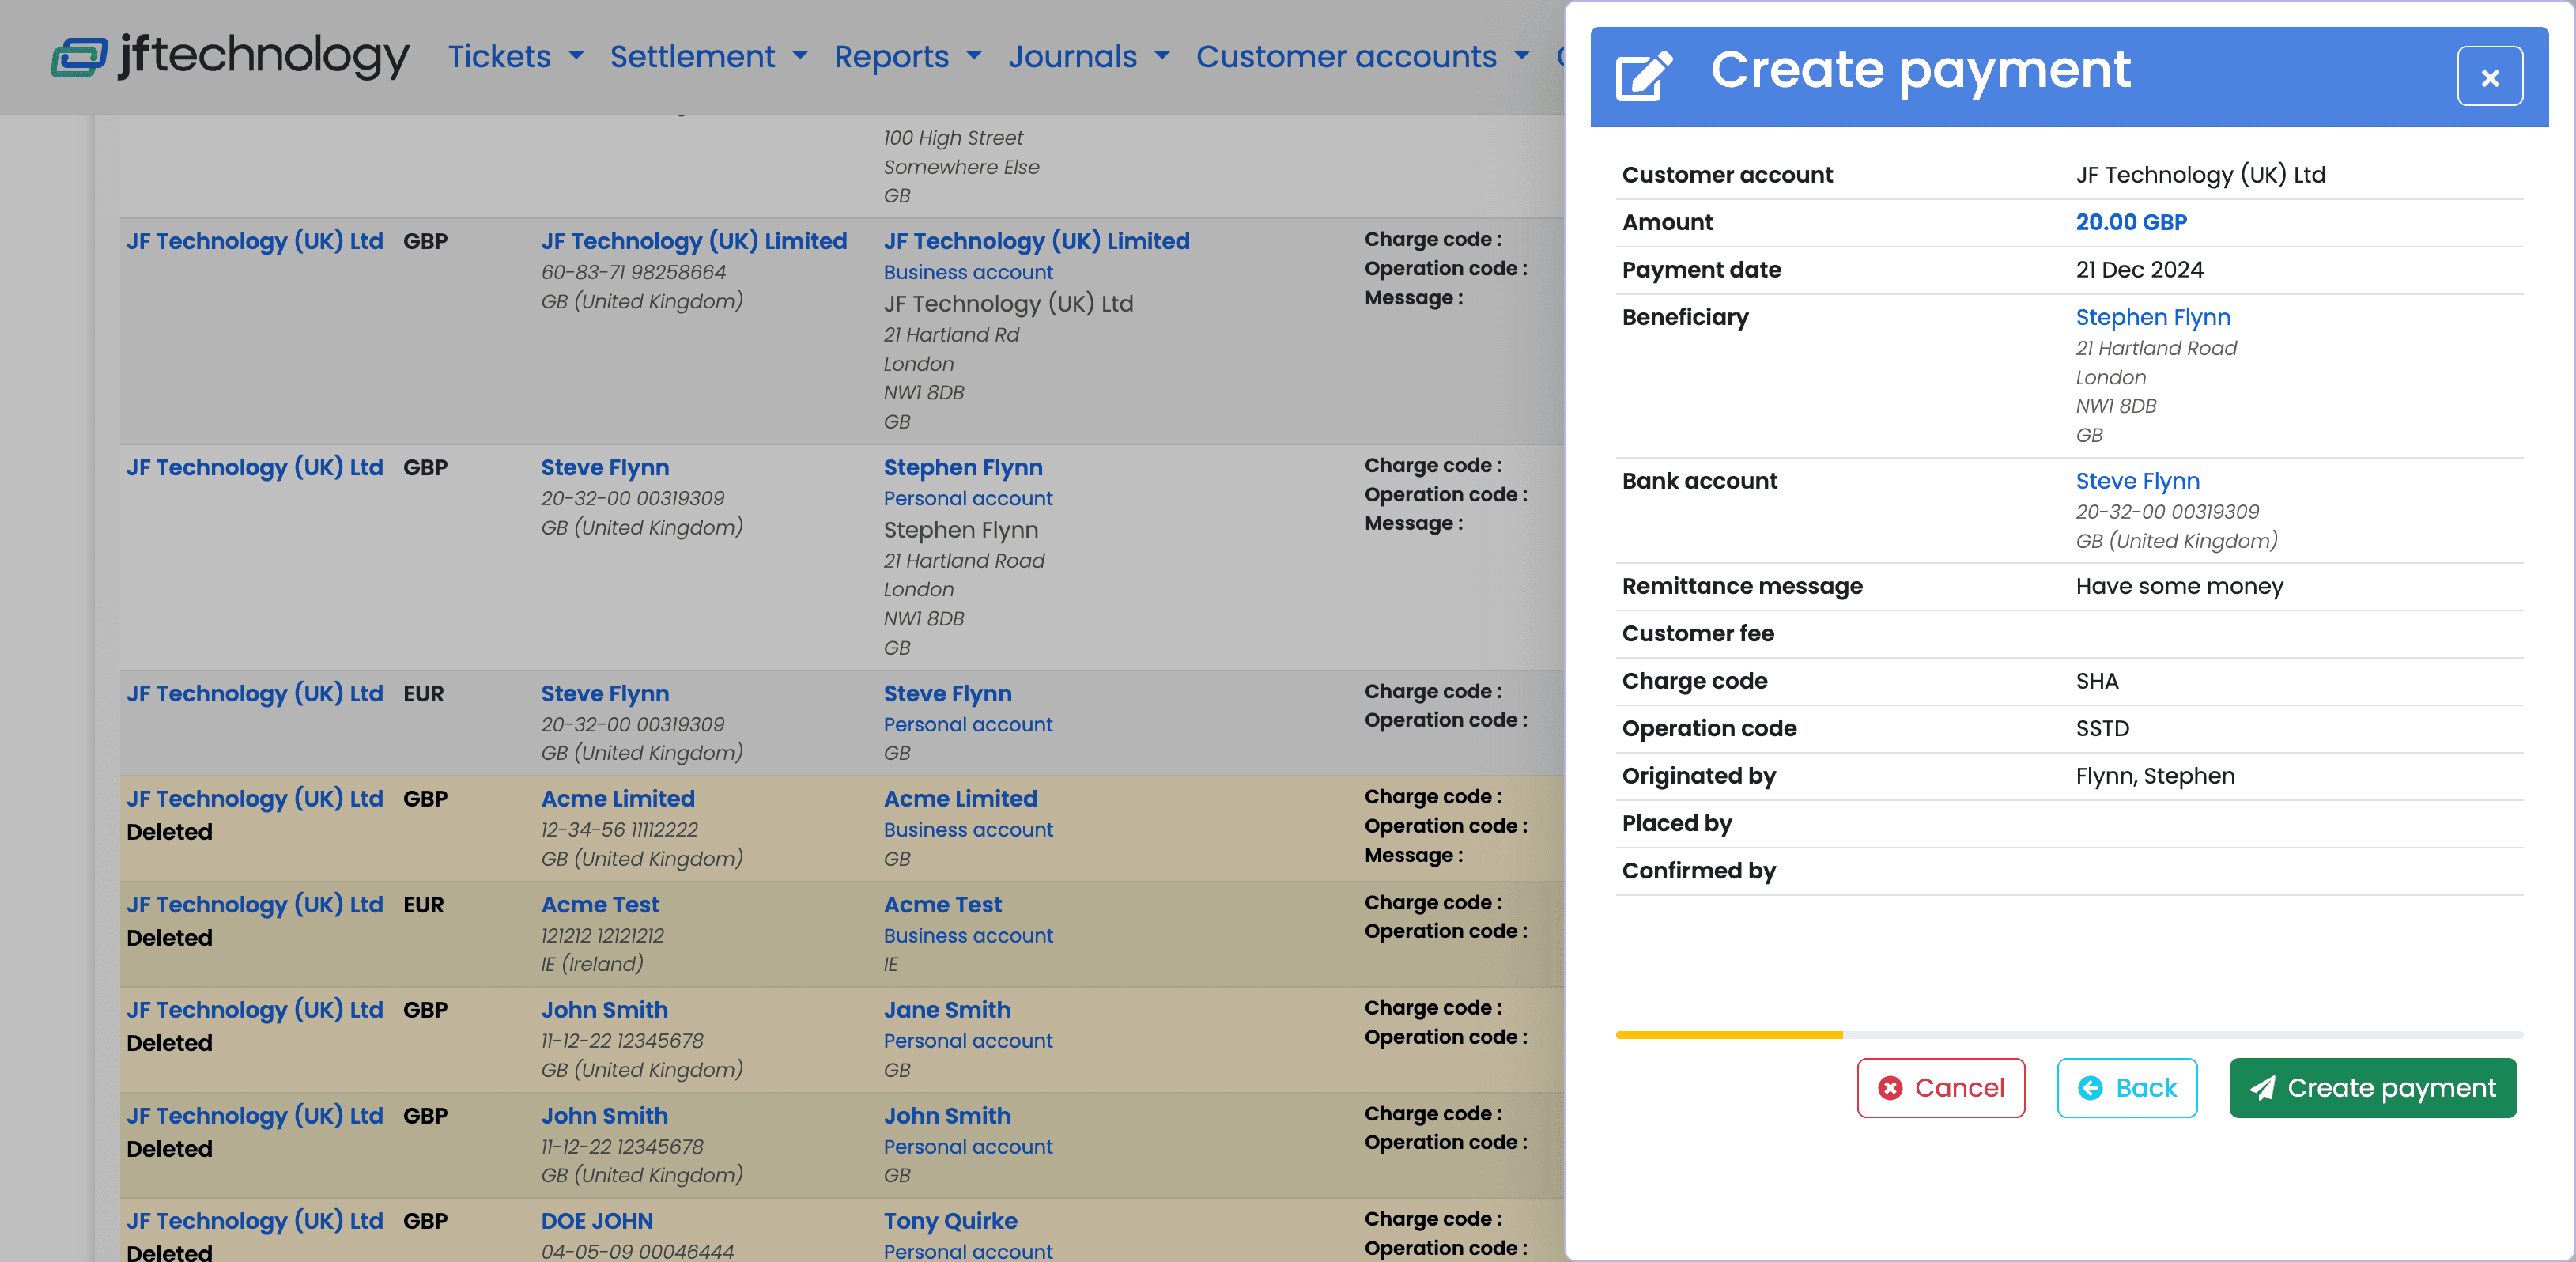
Task: Click the Flynn, Stephen originated by value
Action: (2154, 776)
